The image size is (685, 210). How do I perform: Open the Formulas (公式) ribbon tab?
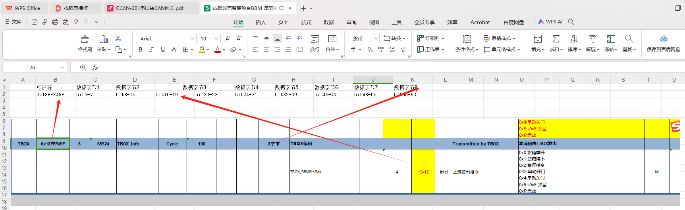point(306,22)
